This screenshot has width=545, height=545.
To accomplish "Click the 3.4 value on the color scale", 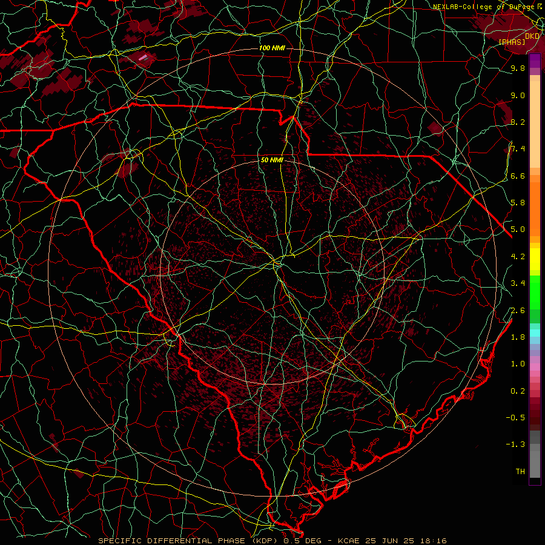I will (518, 283).
